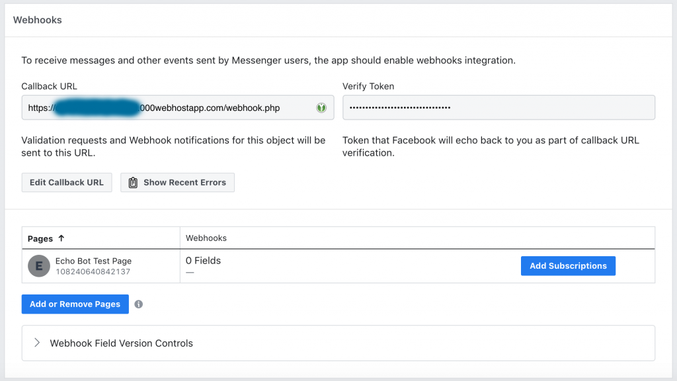Expand Webhook Field Version Controls chevron

[37, 343]
